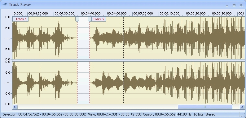Click the 00:05:20:000 ruler time label
The image size is (246, 118).
pyautogui.click(x=195, y=14)
